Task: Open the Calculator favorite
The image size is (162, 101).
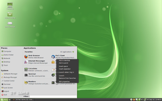Action: tap(37, 70)
